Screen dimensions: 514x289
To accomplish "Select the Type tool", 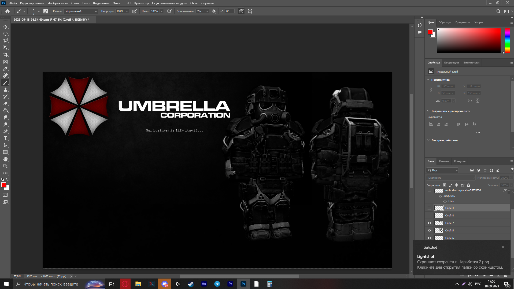I will tap(5, 138).
